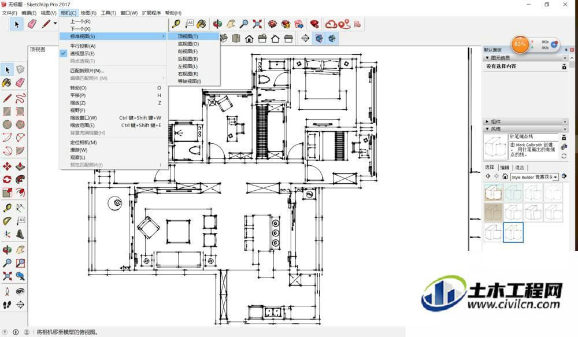The image size is (578, 337).
Task: Select the Axes tool
Action: coord(6,234)
